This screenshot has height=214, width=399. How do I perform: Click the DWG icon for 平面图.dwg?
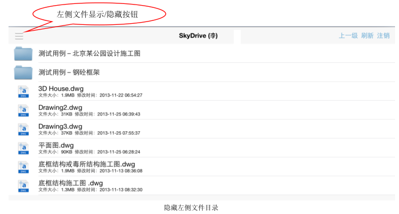[x=23, y=148]
